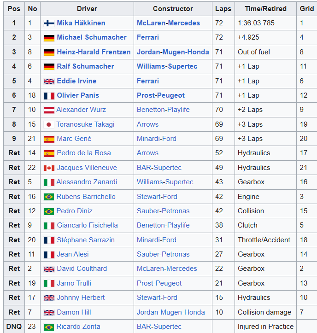317x333 pixels.
Task: Click the Italian flag beside Jarno Trulli
Action: [x=49, y=284]
